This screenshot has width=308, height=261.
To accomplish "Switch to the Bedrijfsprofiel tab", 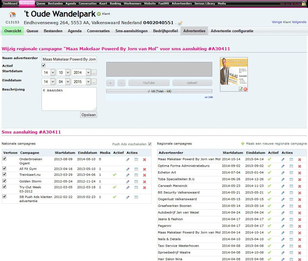I will click(x=165, y=31).
